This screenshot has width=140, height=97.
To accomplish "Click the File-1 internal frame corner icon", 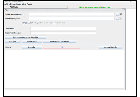I will (125, 9).
